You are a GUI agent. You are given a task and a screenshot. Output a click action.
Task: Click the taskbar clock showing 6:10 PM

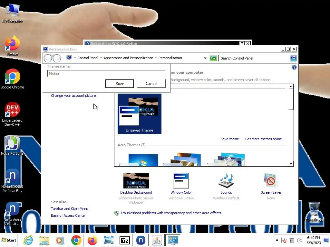[314, 240]
